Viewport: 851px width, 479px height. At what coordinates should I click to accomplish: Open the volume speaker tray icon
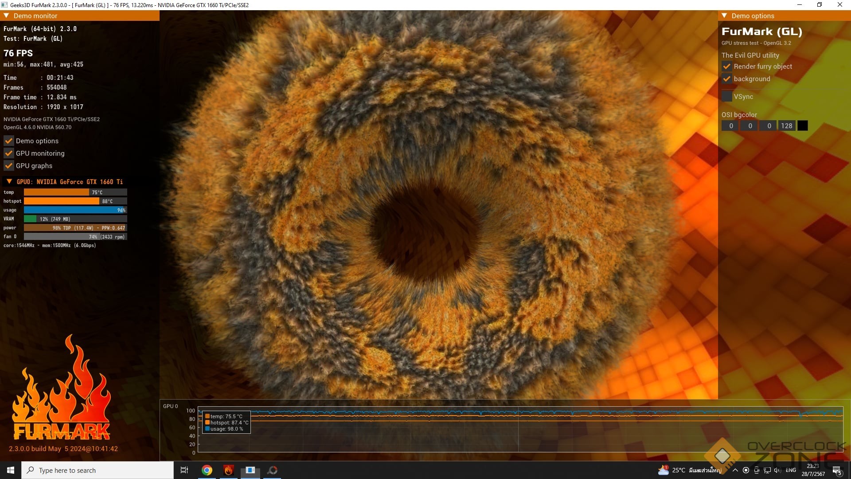click(777, 470)
